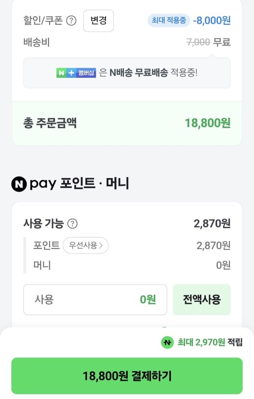The width and height of the screenshot is (254, 399).
Task: Select the 총 주문금액 label
Action: (50, 123)
